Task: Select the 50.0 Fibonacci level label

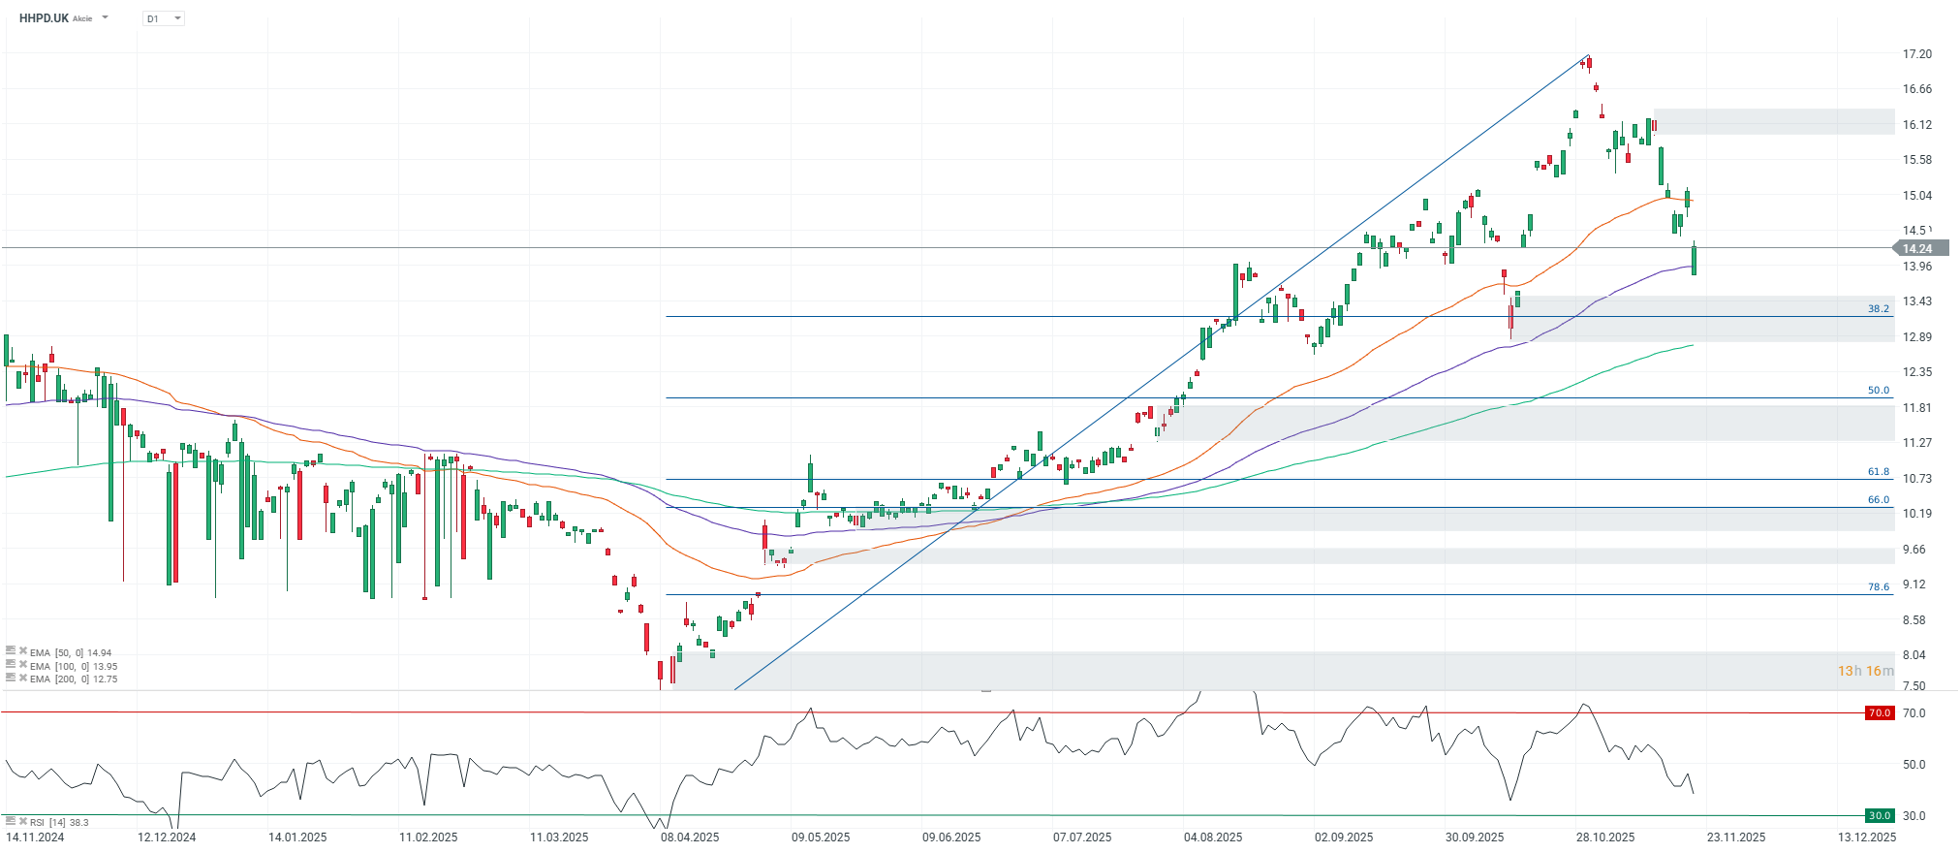Action: coord(1878,391)
